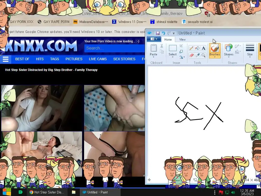Image resolution: width=261 pixels, height=196 pixels.
Task: Click the uBlock extension icon with badge 8
Action: tap(207, 14)
